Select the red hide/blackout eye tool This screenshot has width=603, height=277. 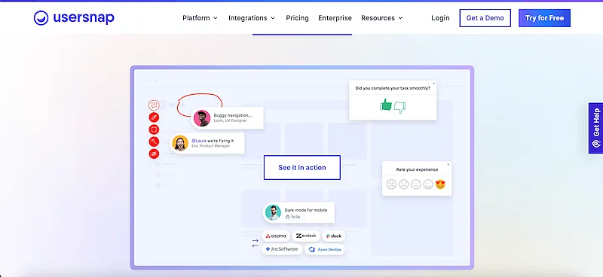tap(154, 154)
